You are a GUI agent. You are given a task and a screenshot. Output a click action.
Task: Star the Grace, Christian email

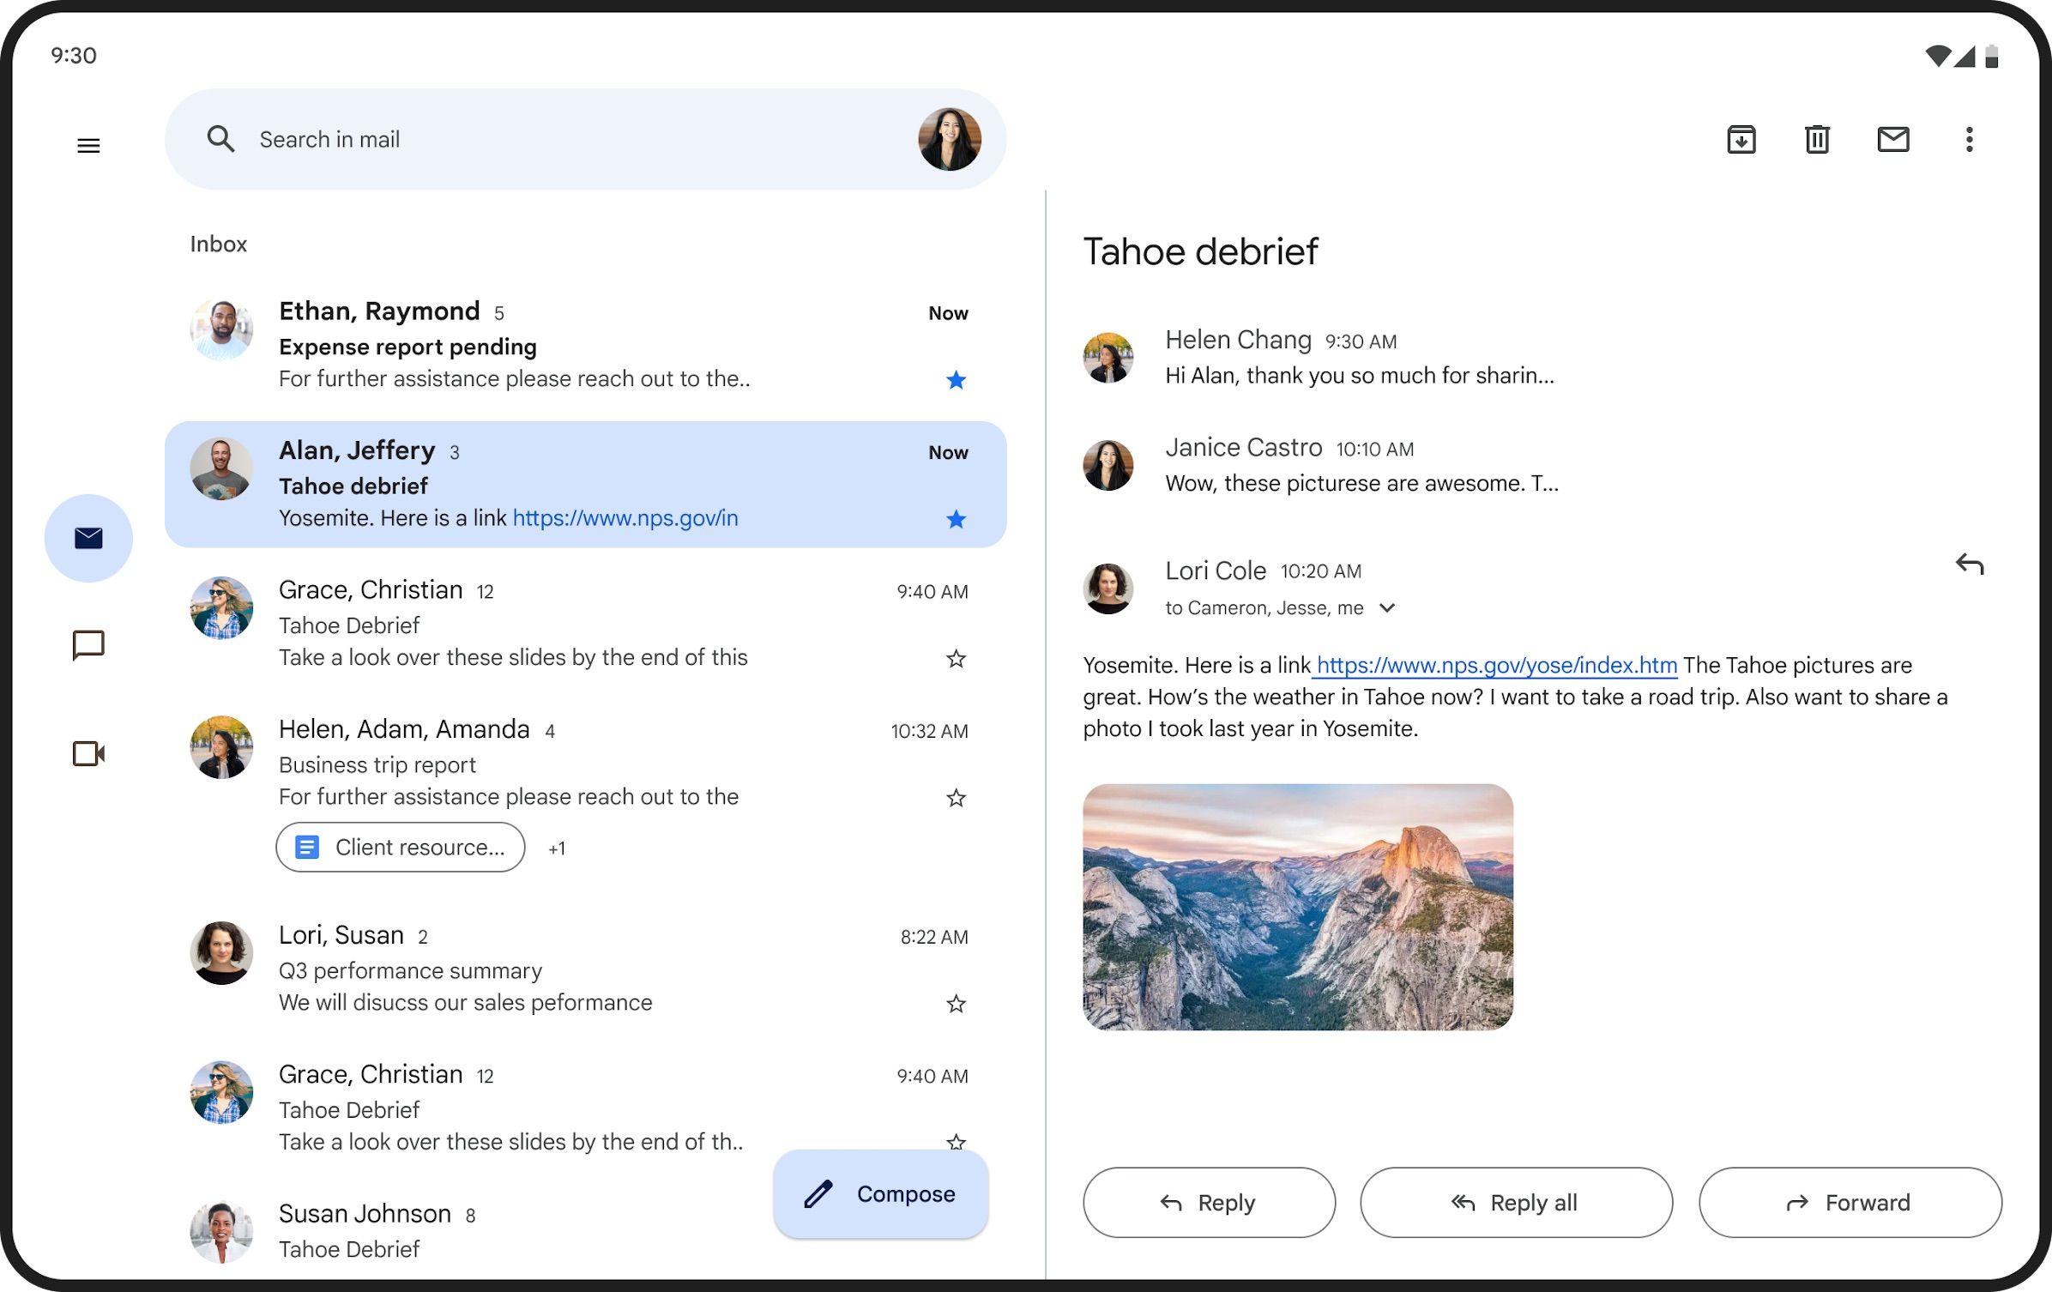[955, 659]
